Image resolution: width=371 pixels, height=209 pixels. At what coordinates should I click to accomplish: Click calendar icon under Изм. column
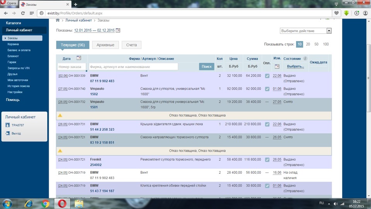pyautogui.click(x=277, y=67)
